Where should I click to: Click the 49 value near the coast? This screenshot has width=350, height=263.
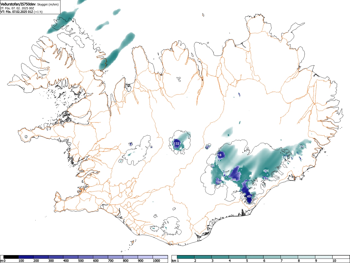click(249, 196)
